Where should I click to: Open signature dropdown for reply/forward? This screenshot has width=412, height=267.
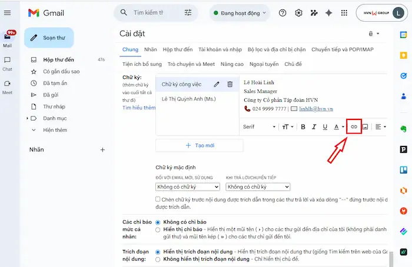click(258, 187)
